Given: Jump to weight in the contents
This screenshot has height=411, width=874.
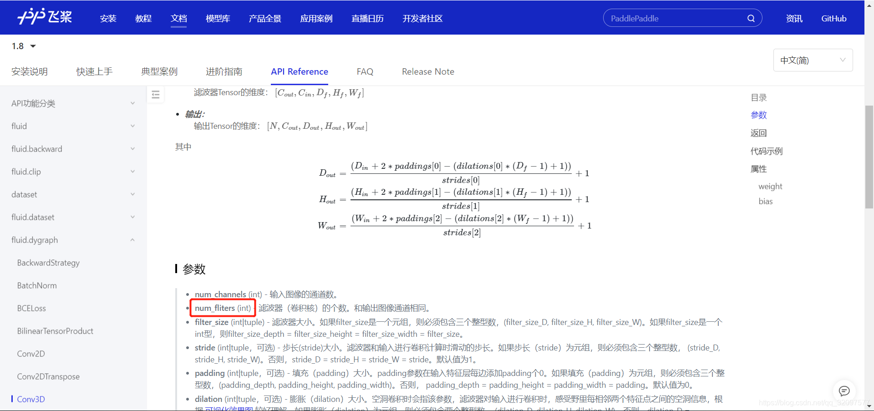Looking at the screenshot, I should (x=770, y=186).
